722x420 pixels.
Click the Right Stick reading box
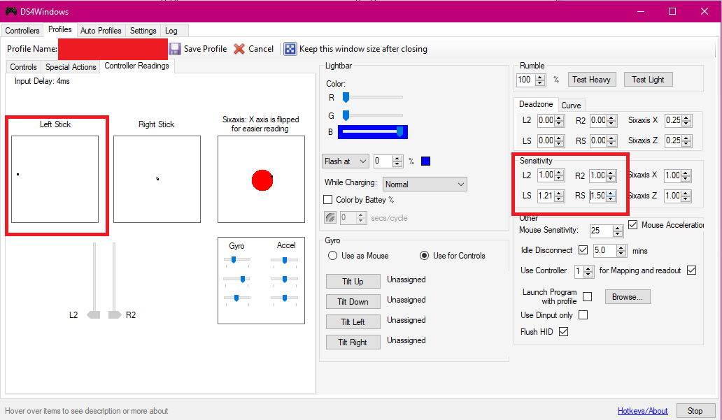click(157, 179)
